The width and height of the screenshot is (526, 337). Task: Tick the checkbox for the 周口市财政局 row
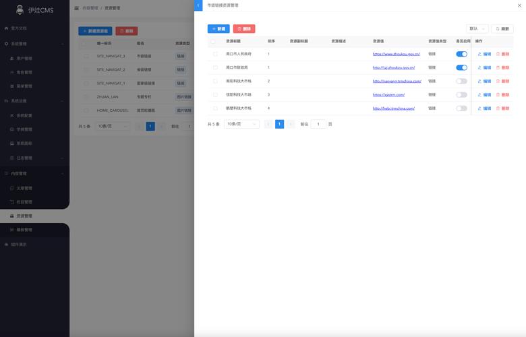215,67
